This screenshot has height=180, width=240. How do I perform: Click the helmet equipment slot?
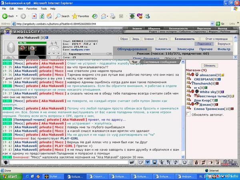(x=11, y=47)
